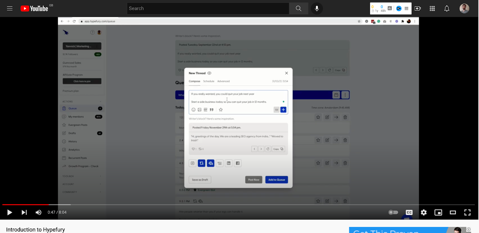Open the Yannick | Marketing account switcher
This screenshot has height=233, width=479.
(x=82, y=46)
